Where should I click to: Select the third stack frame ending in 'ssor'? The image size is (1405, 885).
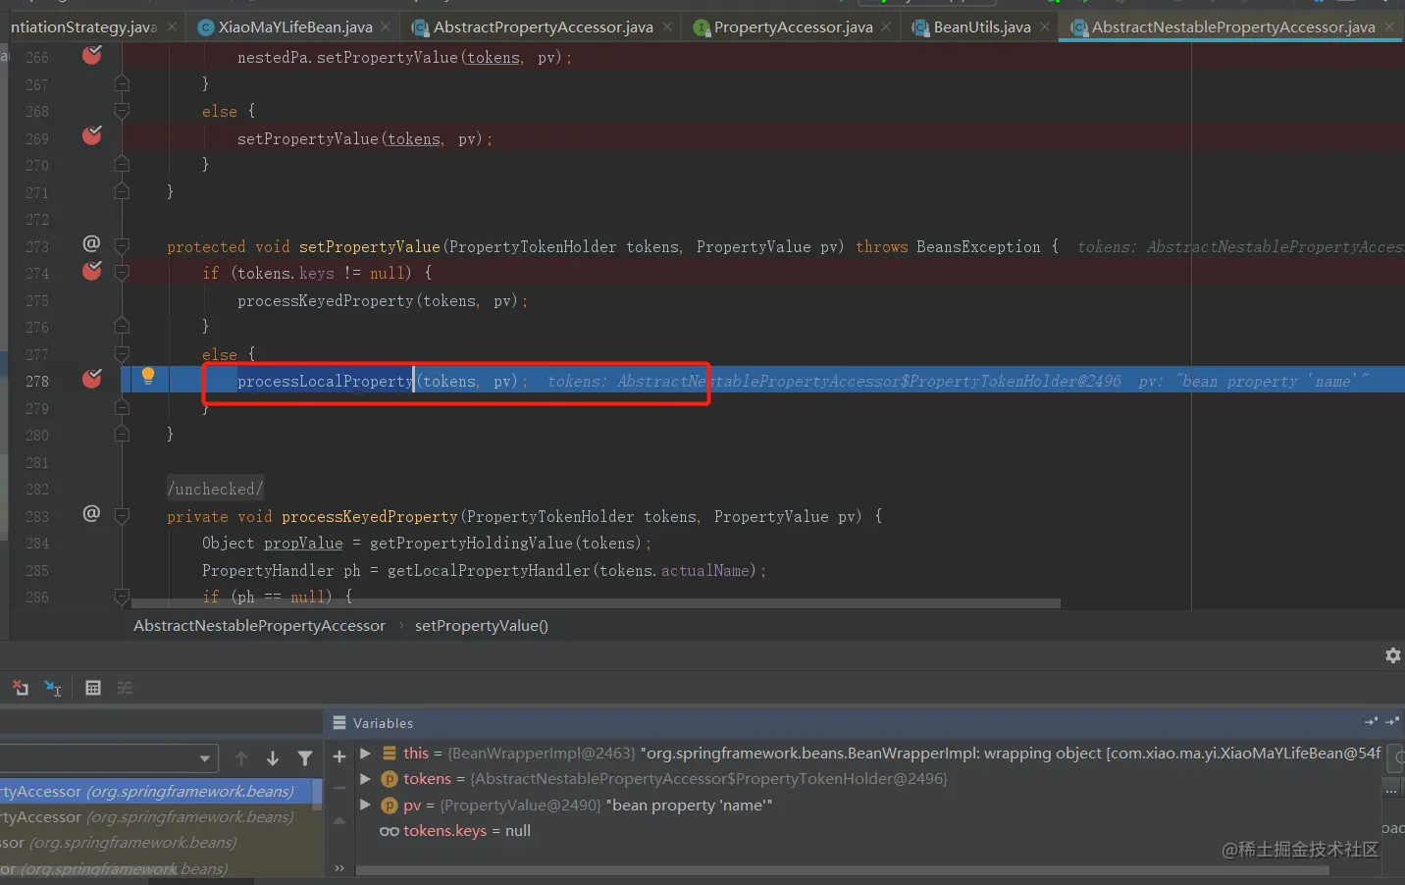(157, 843)
